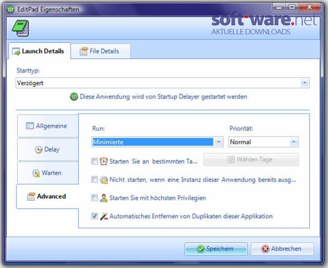
Task: Click the green SD icon beside the info message
Action: coord(74,96)
